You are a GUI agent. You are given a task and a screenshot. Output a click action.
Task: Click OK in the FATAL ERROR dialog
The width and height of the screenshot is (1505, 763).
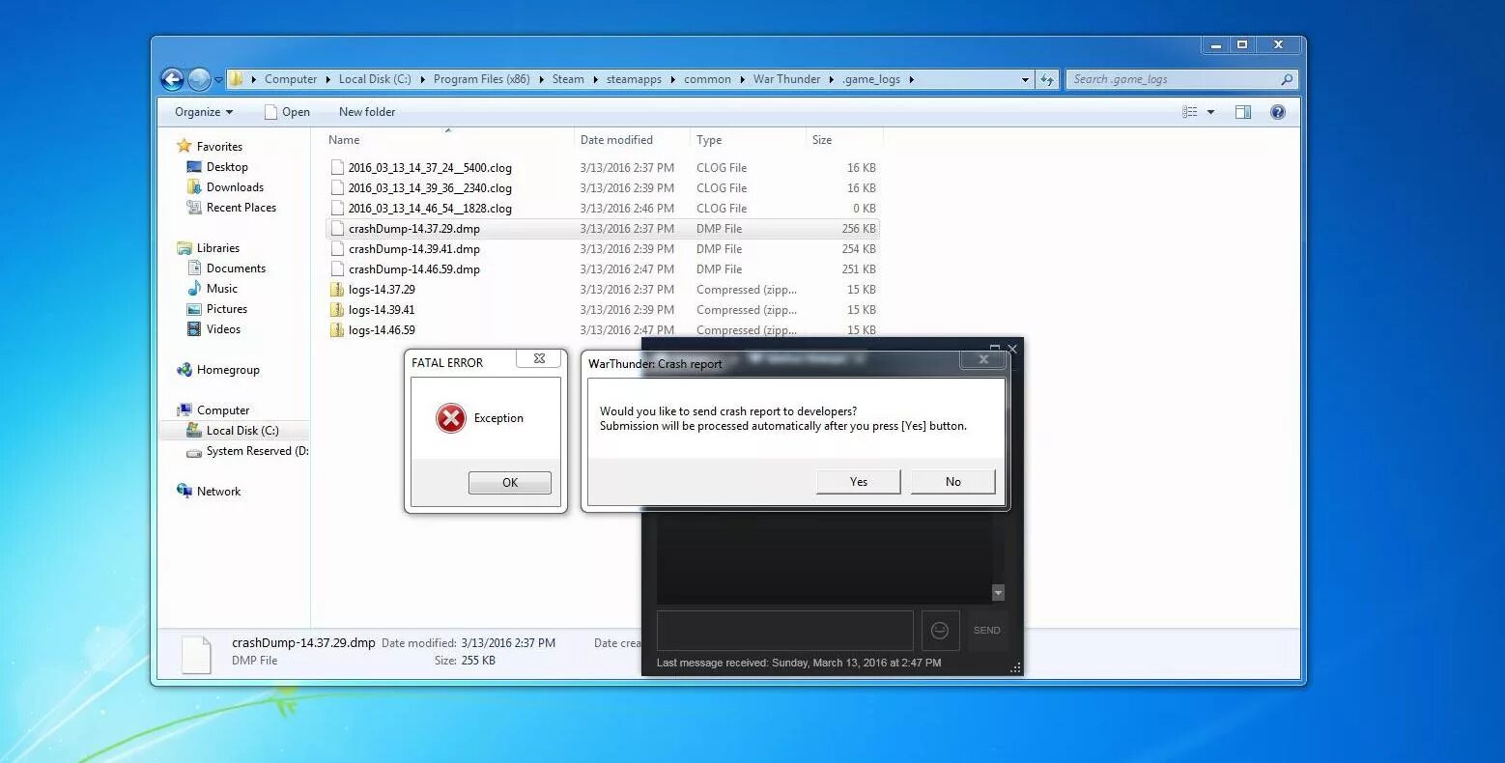pos(510,483)
